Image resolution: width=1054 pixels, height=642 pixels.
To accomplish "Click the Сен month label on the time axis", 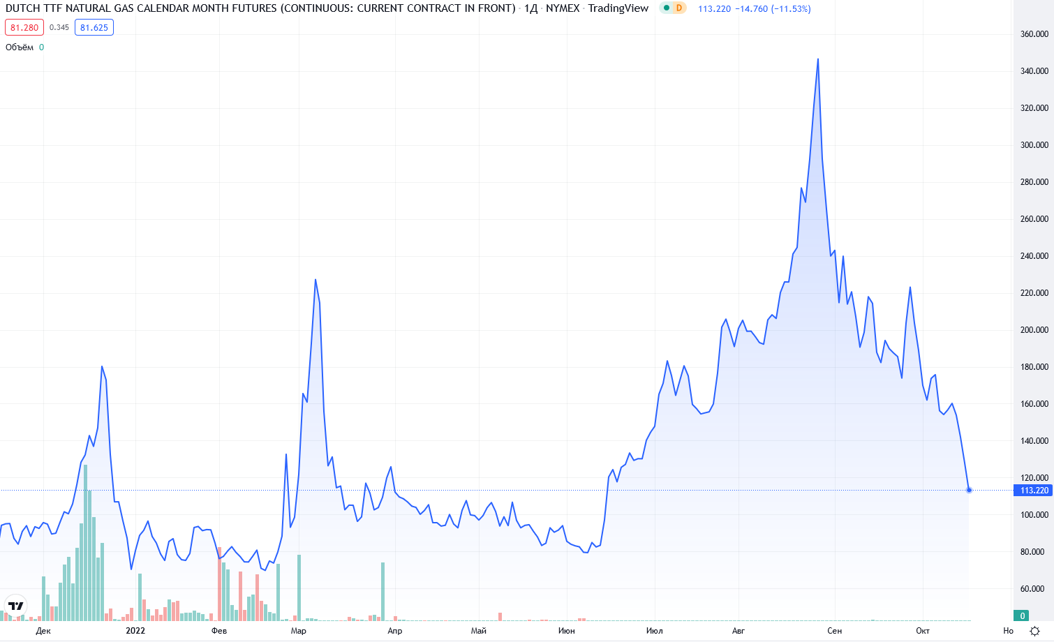I will click(x=834, y=631).
